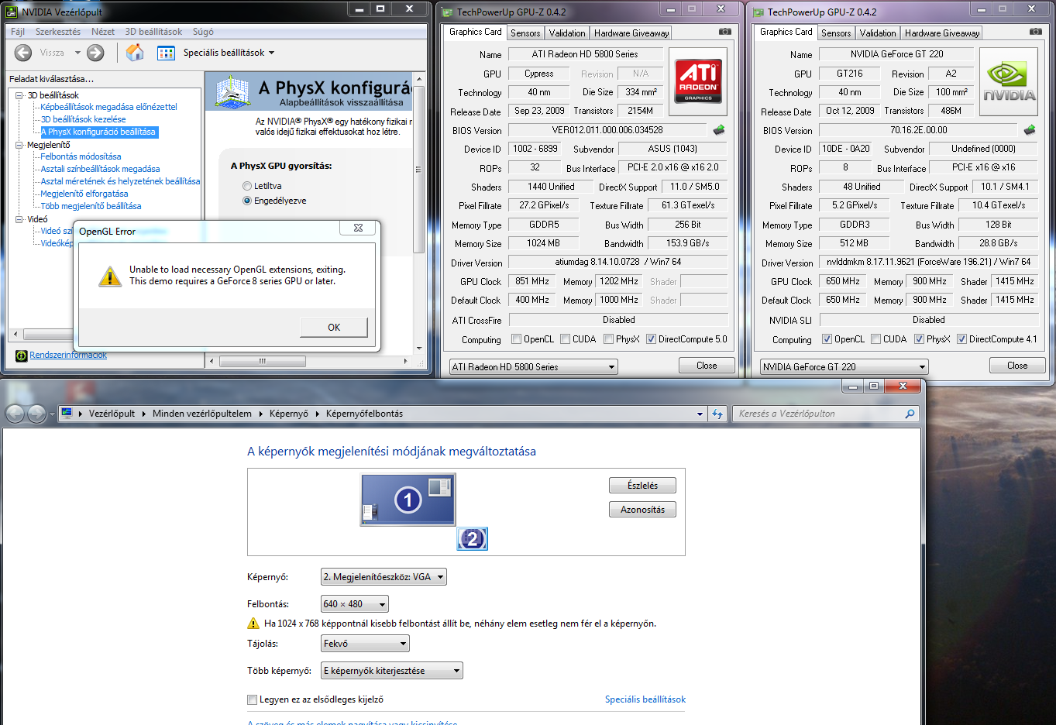Open the NVIDIA GeForce GT 220 dropdown
This screenshot has width=1056, height=725.
tap(844, 367)
